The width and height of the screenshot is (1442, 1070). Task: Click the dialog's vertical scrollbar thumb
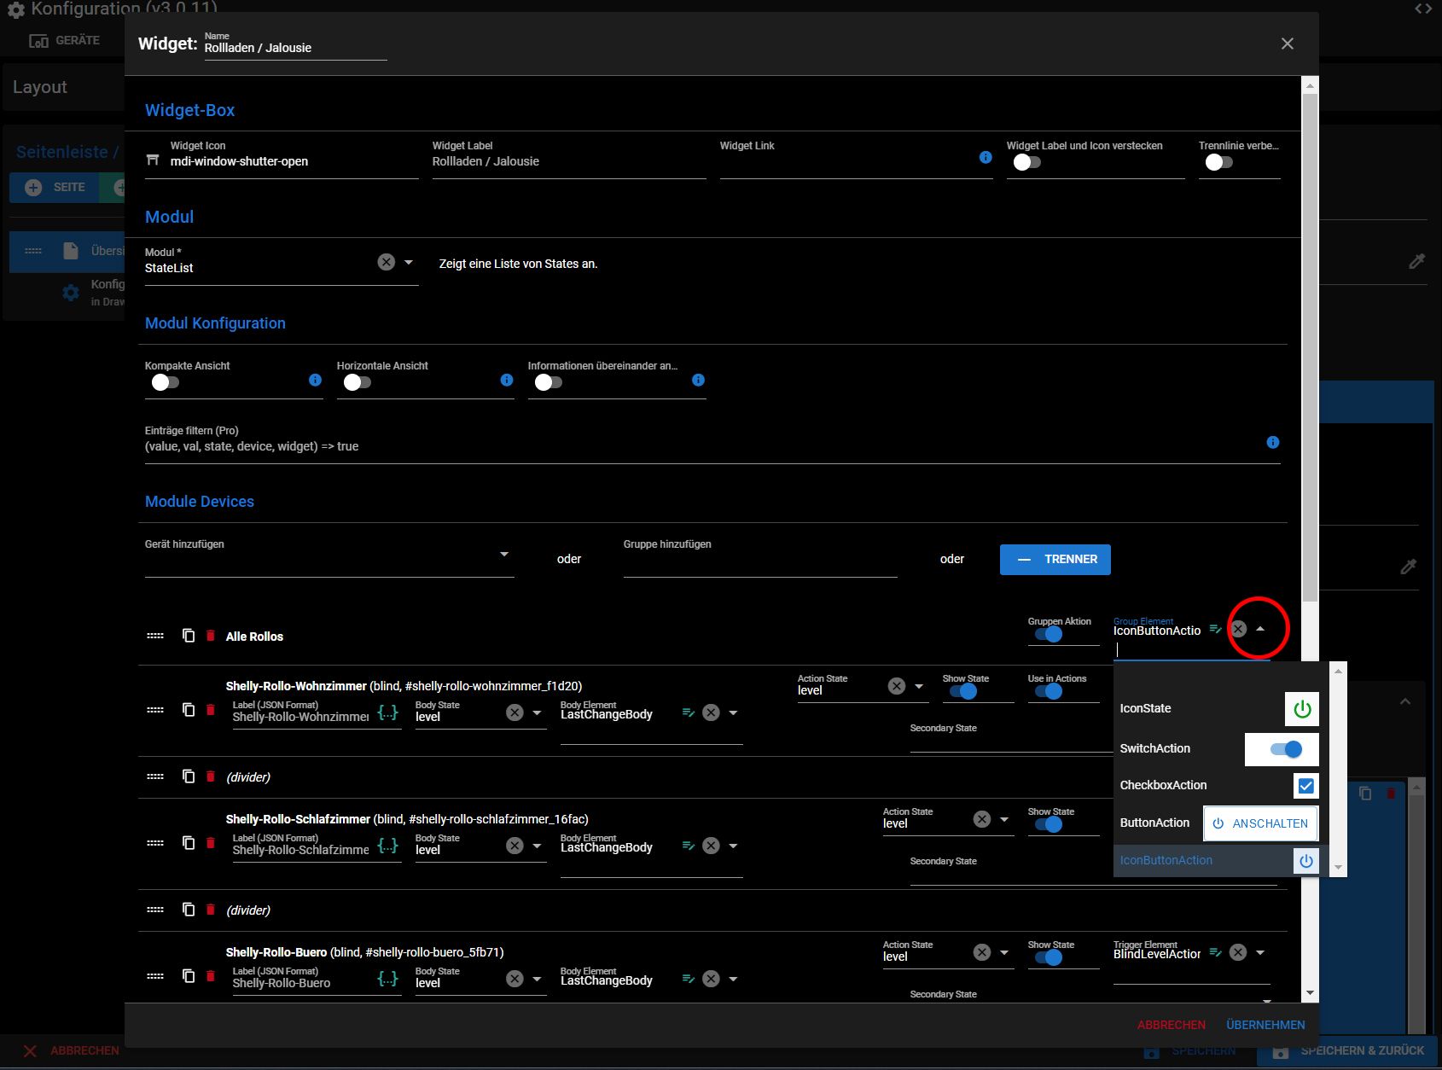pos(1310,346)
